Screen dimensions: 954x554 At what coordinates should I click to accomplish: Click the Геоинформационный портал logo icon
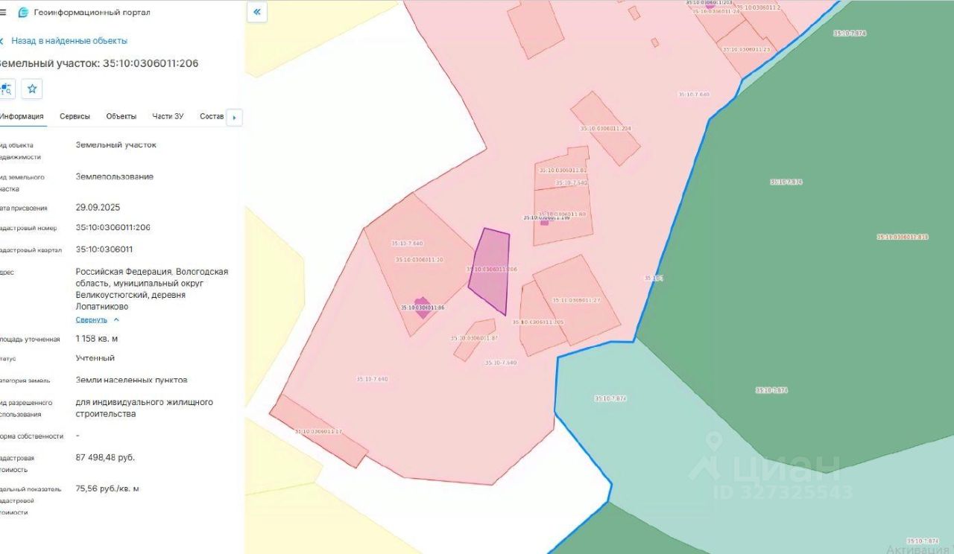[x=23, y=13]
